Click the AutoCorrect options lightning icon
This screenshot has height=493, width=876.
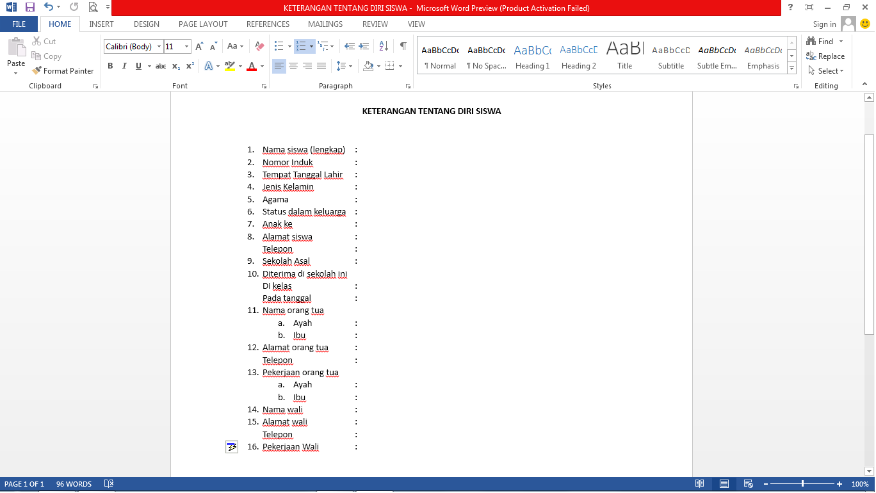(x=232, y=447)
